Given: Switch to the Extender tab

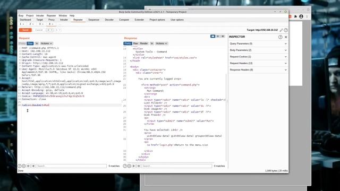Looking at the screenshot, I should [x=139, y=20].
